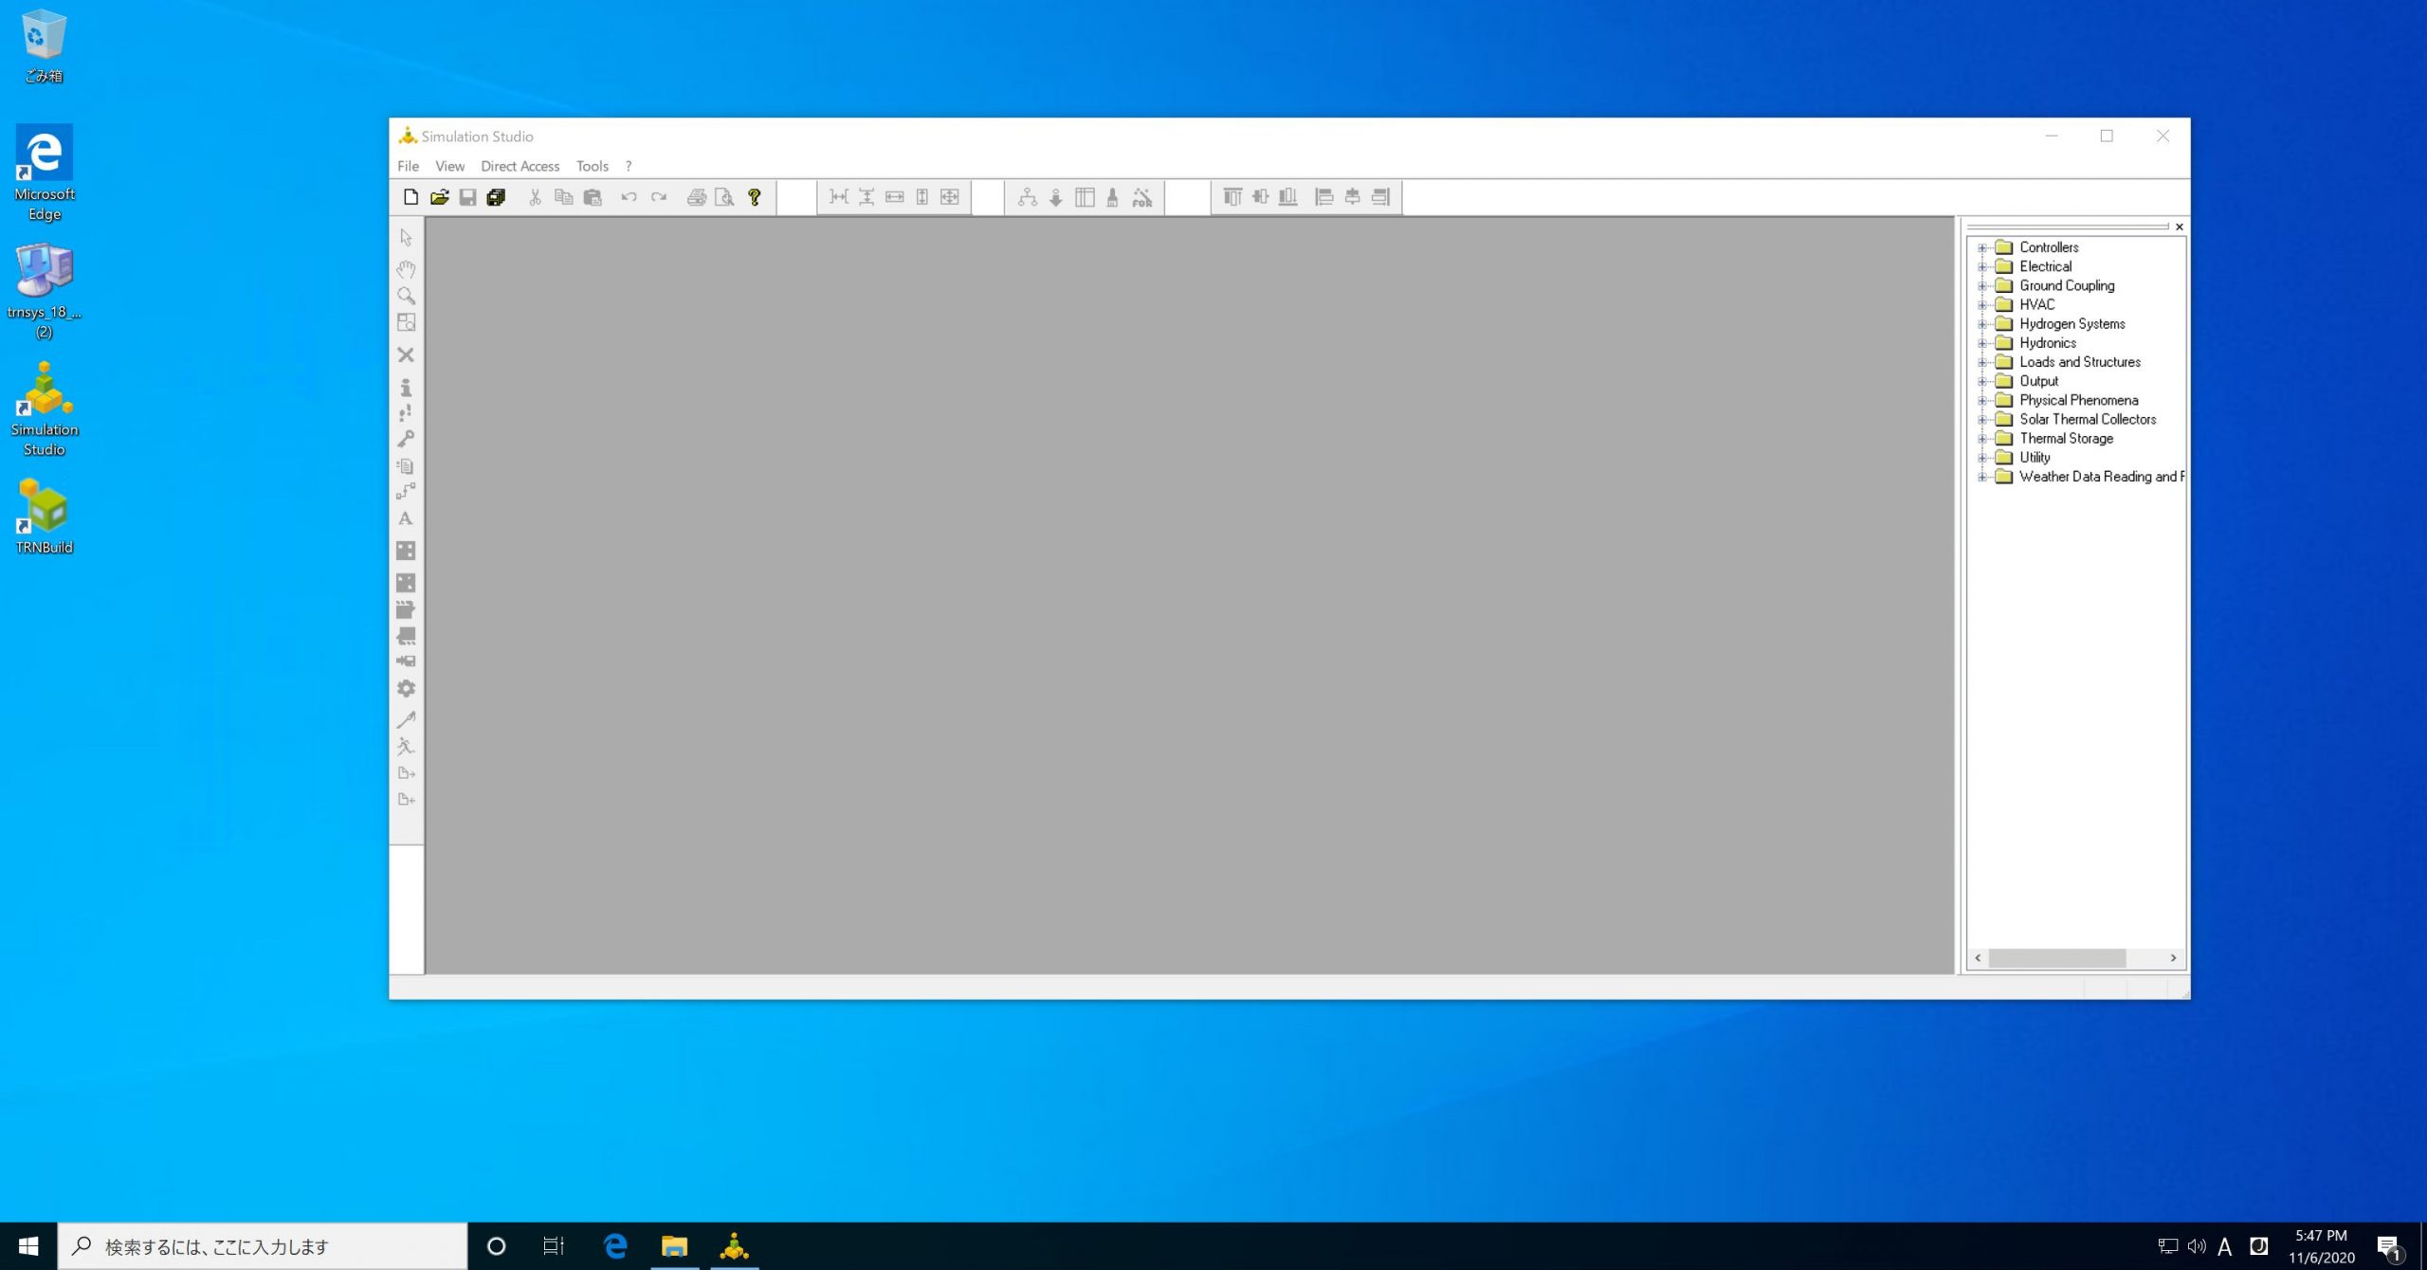The image size is (2427, 1270).
Task: Click the right arrow of tree scrollbar
Action: pyautogui.click(x=2174, y=958)
